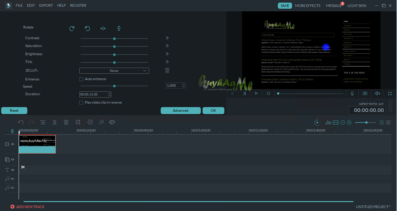
Task: Open the crop and zoom tool
Action: tap(78, 122)
